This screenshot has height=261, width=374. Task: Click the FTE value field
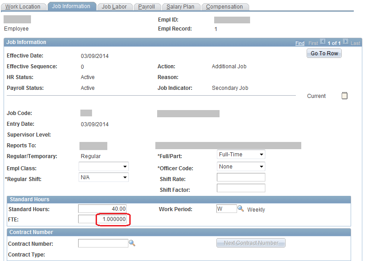pos(102,219)
